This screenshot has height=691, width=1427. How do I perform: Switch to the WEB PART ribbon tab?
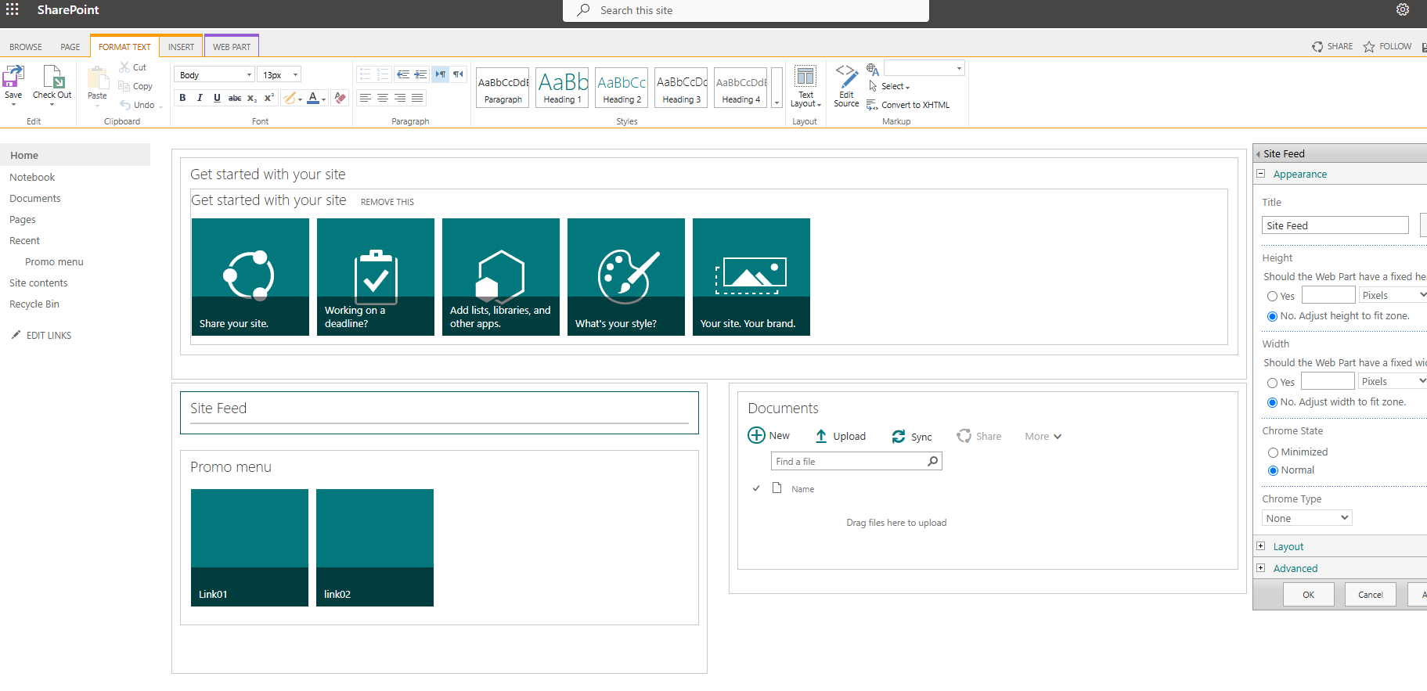point(232,47)
